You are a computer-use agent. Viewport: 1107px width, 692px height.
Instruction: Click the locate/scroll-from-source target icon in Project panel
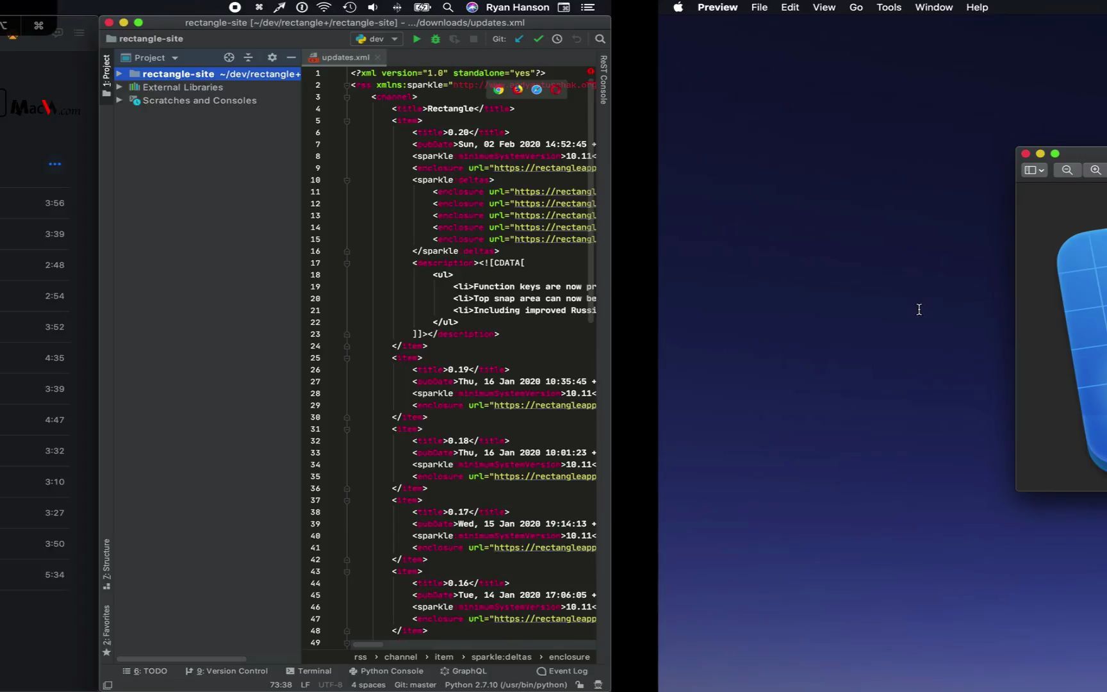coord(229,58)
